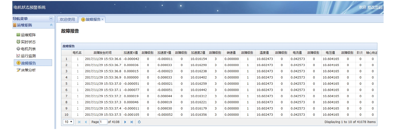
Task: Click the 电机状态预警系统 title
Action: (30, 7)
